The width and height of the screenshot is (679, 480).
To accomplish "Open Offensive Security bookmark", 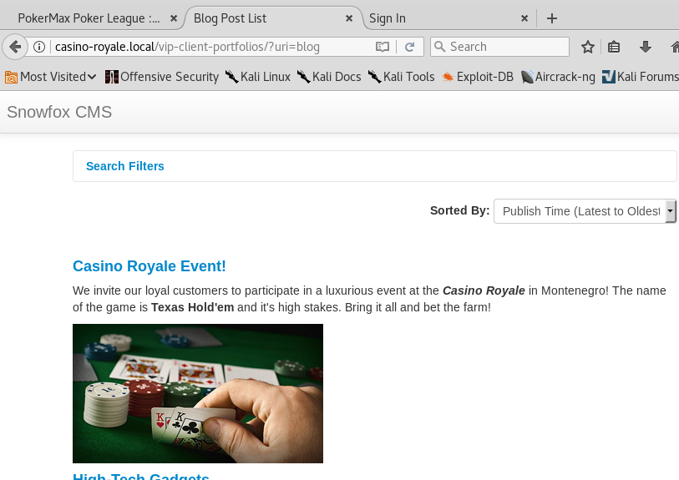I will click(162, 77).
